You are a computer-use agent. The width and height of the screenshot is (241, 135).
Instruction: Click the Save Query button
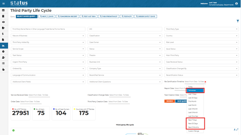coord(181,101)
